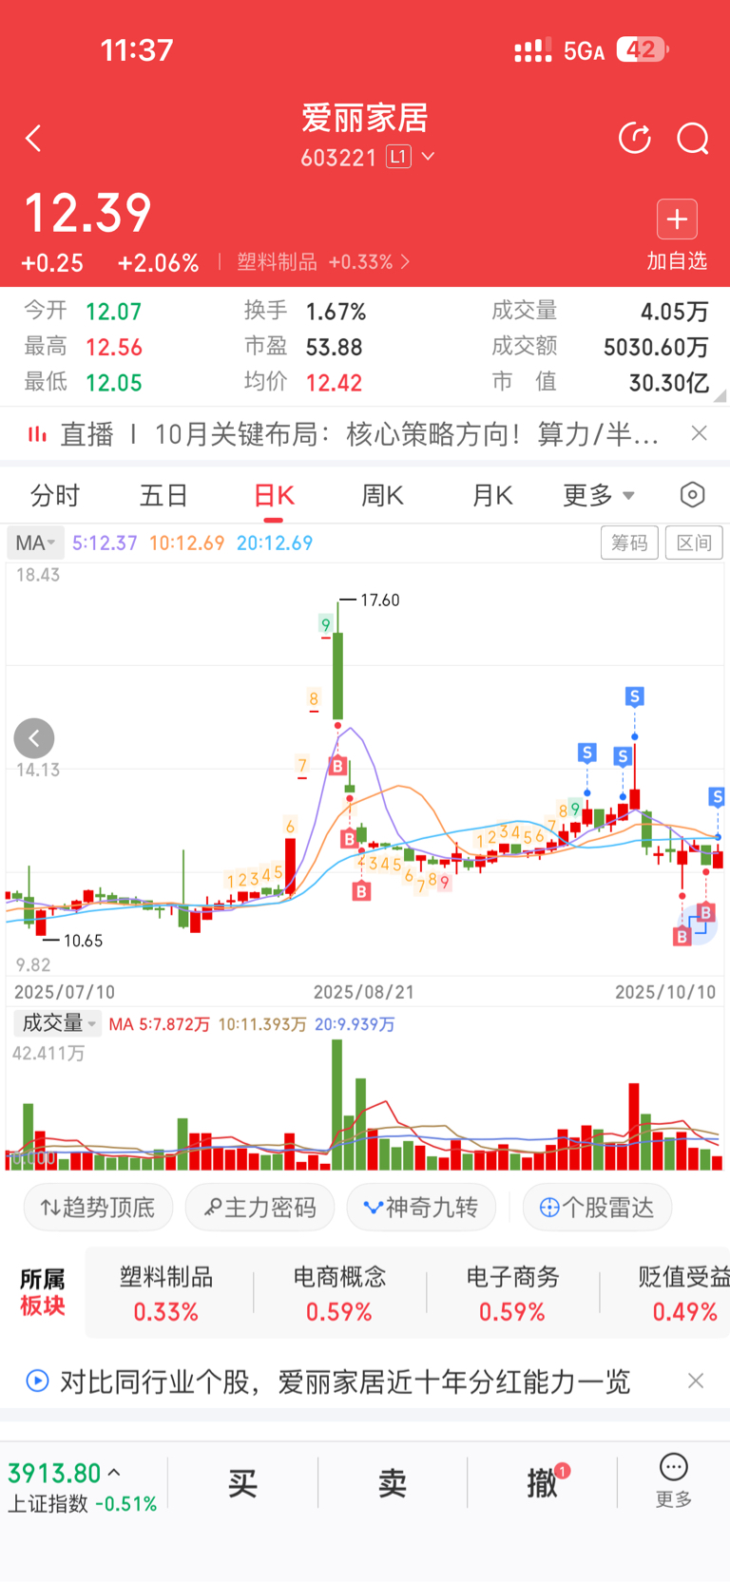
Task: Tap the 买 buy button
Action: [x=242, y=1483]
